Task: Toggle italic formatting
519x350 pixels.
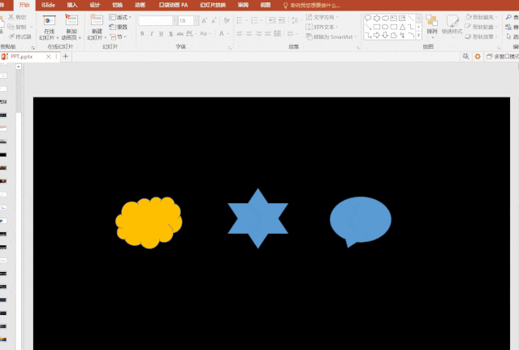Action: (x=152, y=34)
